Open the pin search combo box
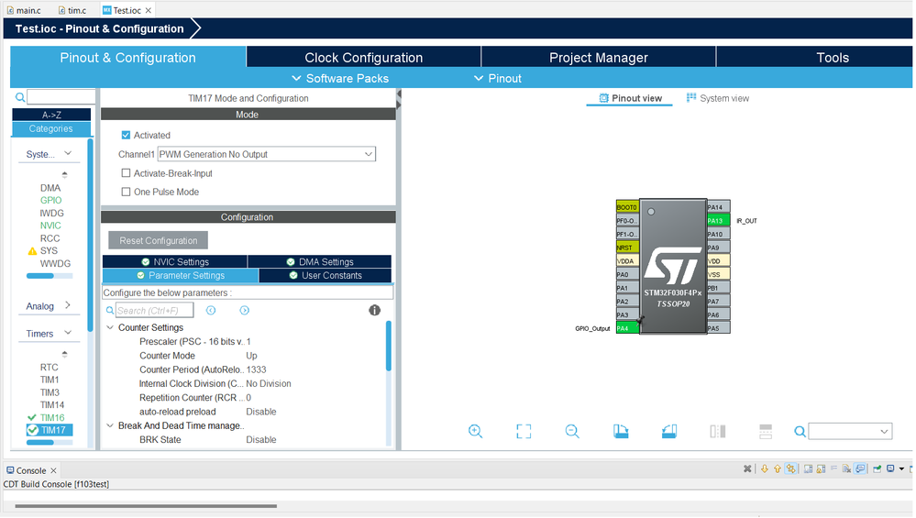The image size is (916, 518). click(x=850, y=432)
